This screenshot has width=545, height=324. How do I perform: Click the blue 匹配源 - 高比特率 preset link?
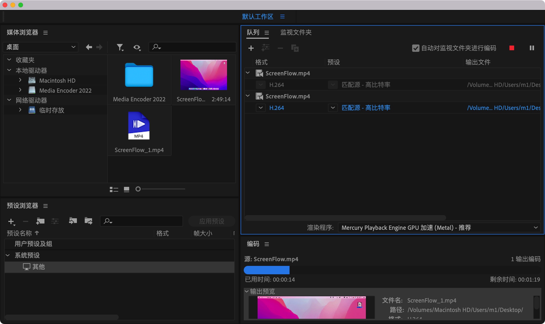366,108
